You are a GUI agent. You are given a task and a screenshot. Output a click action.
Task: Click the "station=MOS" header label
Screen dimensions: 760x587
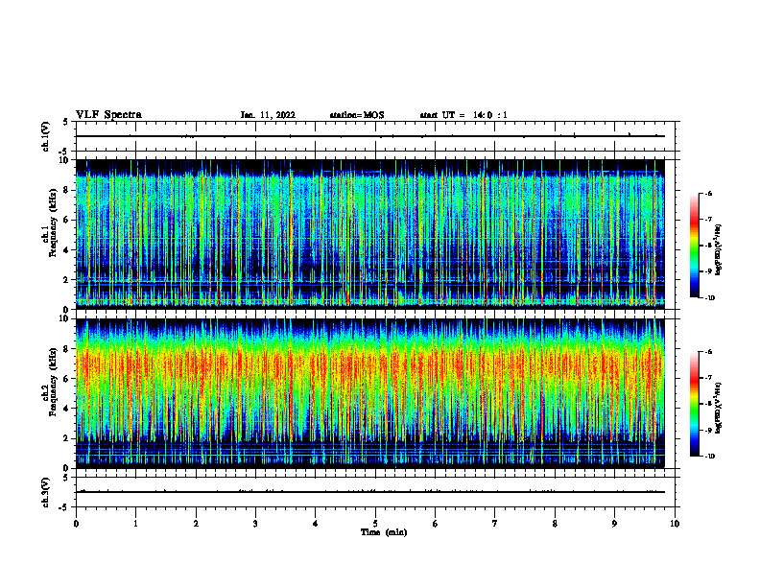pyautogui.click(x=357, y=115)
